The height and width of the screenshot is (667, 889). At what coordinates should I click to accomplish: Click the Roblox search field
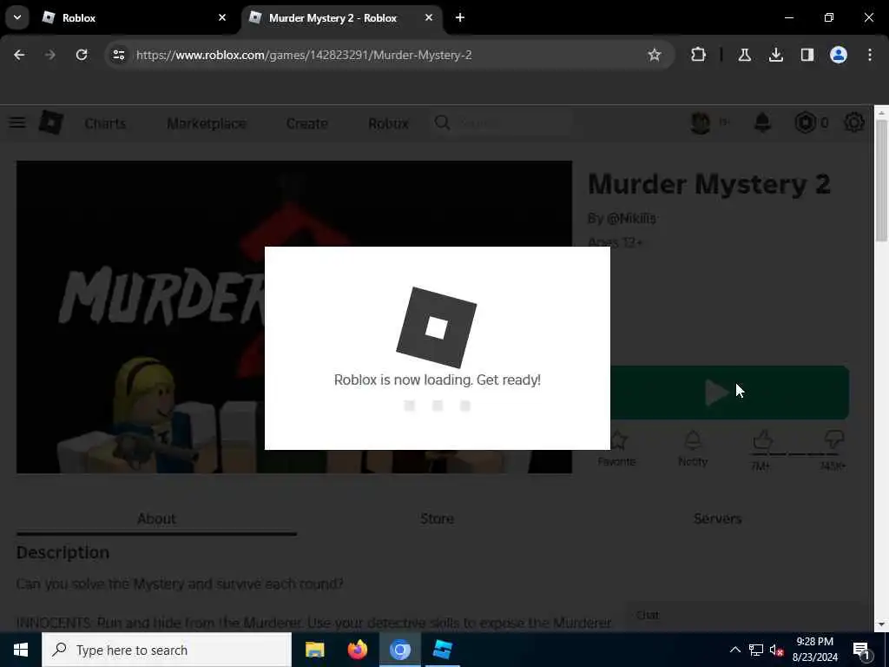pyautogui.click(x=503, y=122)
